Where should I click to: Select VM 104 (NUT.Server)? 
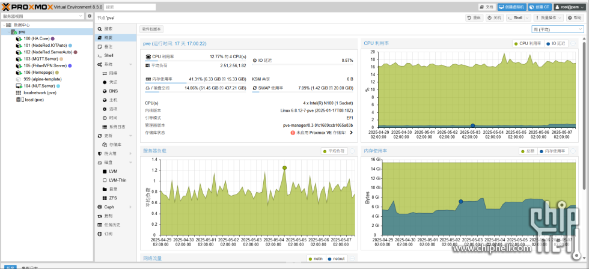click(38, 86)
